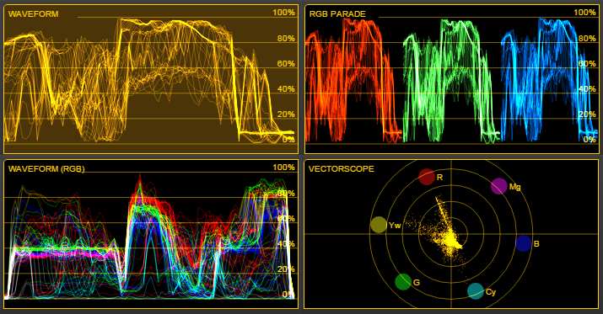The height and width of the screenshot is (314, 603).
Task: Select the VECTORSCOPE panel label
Action: tap(341, 169)
